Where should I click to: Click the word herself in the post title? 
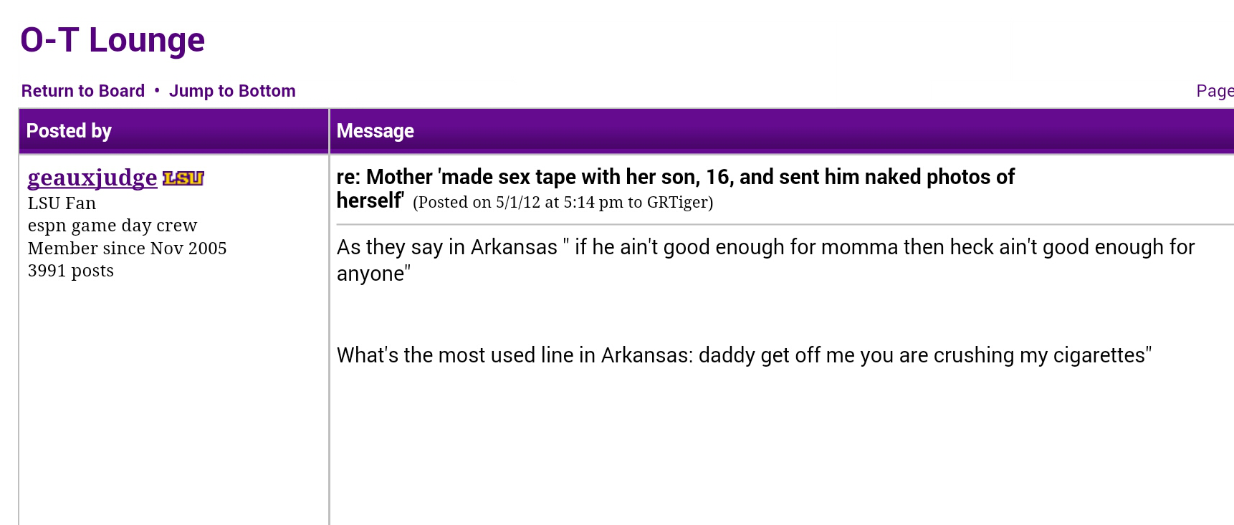coord(370,201)
